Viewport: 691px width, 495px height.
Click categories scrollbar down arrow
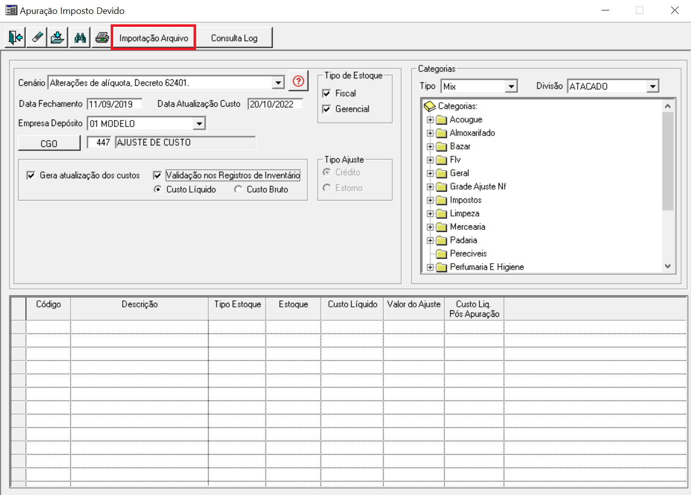pos(668,266)
